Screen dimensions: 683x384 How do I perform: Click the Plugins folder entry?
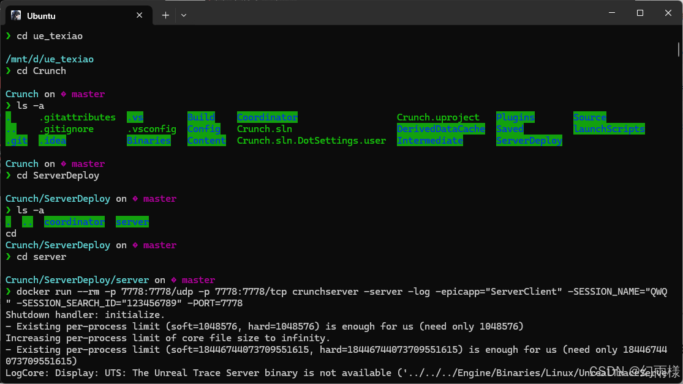pyautogui.click(x=515, y=117)
